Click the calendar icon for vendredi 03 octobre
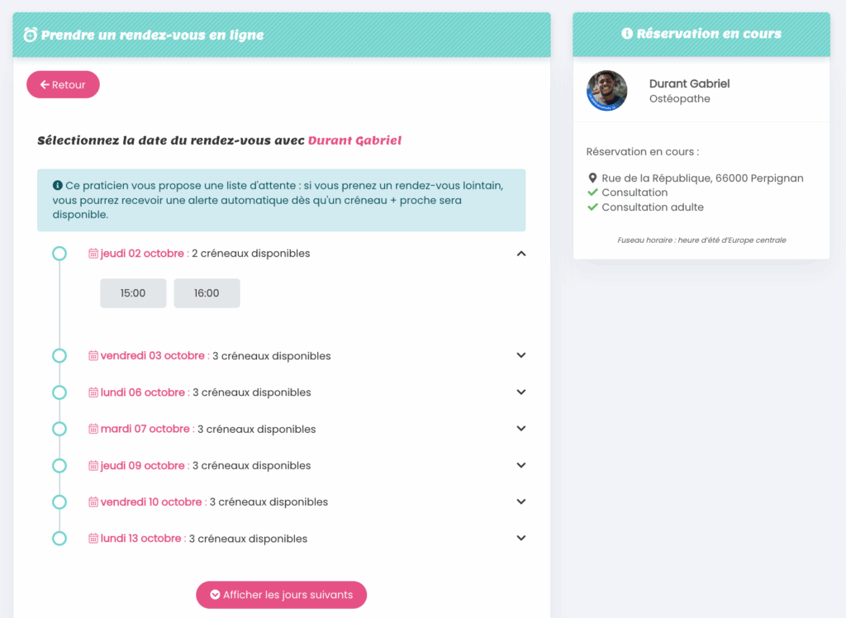Image resolution: width=846 pixels, height=618 pixels. tap(93, 356)
